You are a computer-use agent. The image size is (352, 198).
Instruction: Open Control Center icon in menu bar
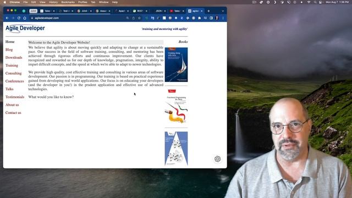pos(321,2)
